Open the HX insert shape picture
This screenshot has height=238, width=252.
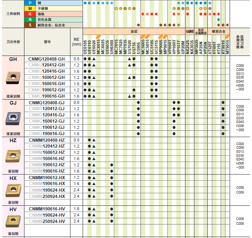tap(13, 190)
